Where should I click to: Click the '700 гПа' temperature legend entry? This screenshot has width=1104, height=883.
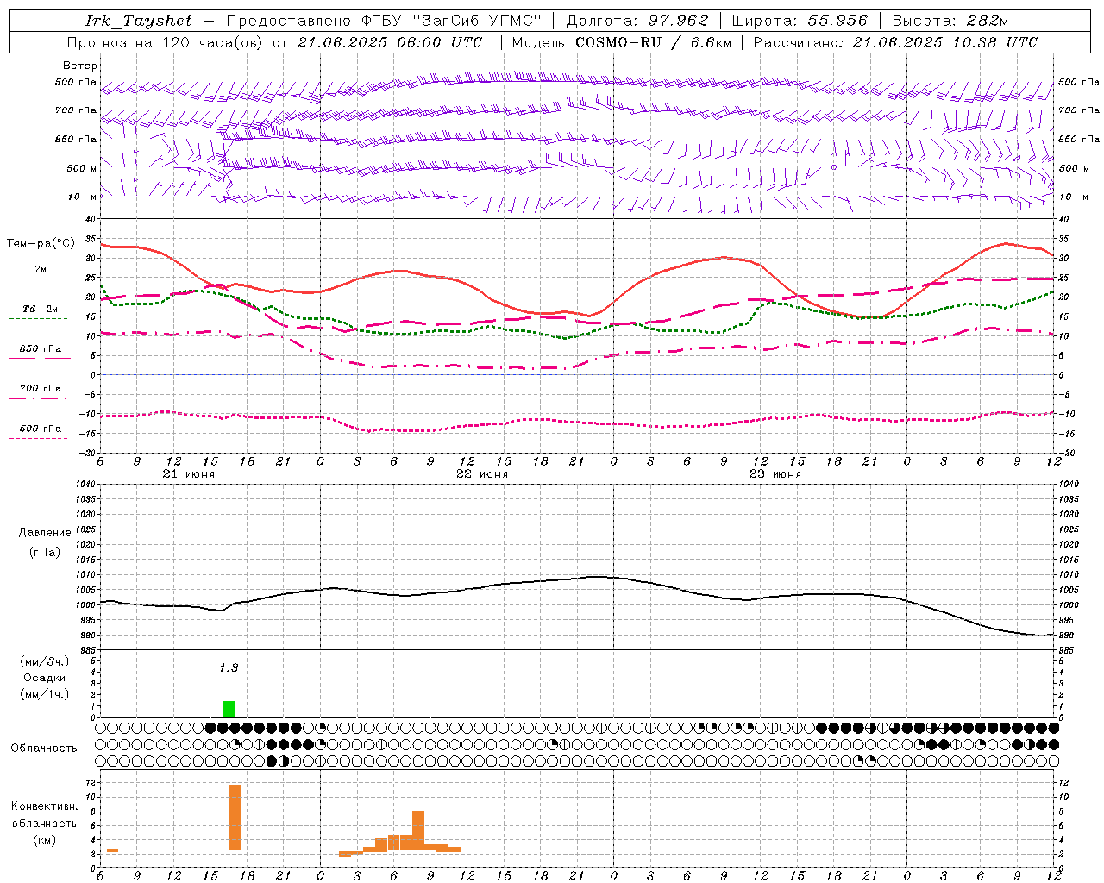coord(40,389)
